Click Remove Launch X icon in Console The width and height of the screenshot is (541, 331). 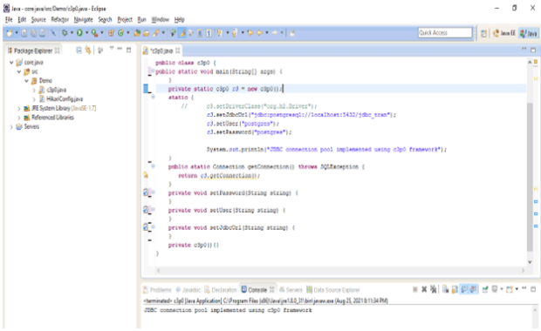point(424,289)
